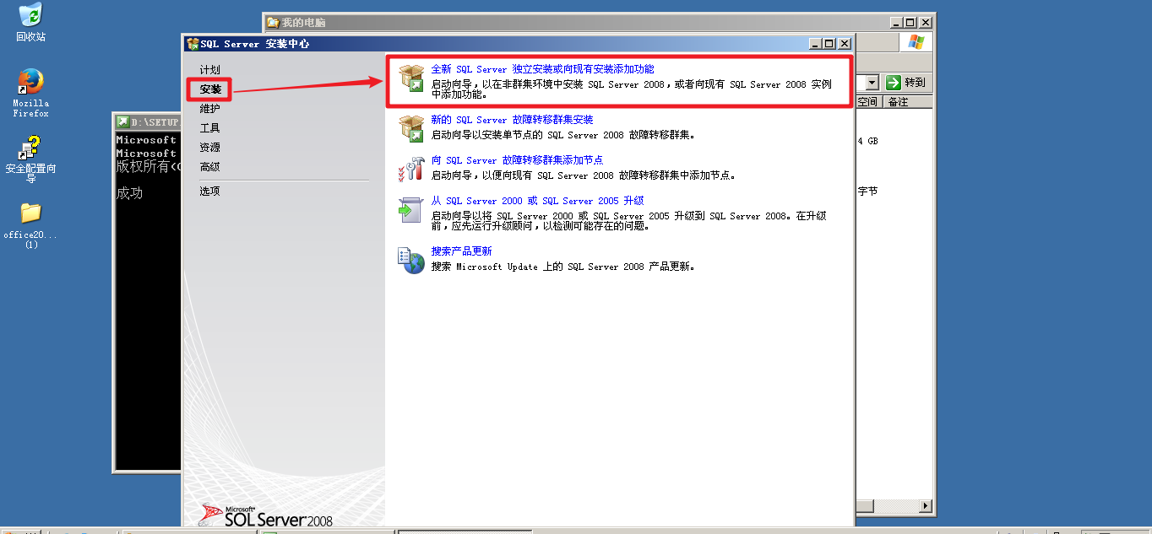1152x534 pixels.
Task: Open the 工具 section
Action: coord(209,129)
